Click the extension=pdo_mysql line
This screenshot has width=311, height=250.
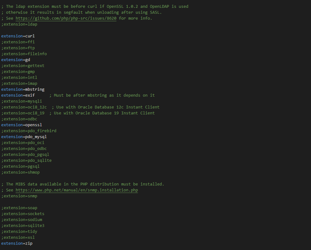point(24,137)
